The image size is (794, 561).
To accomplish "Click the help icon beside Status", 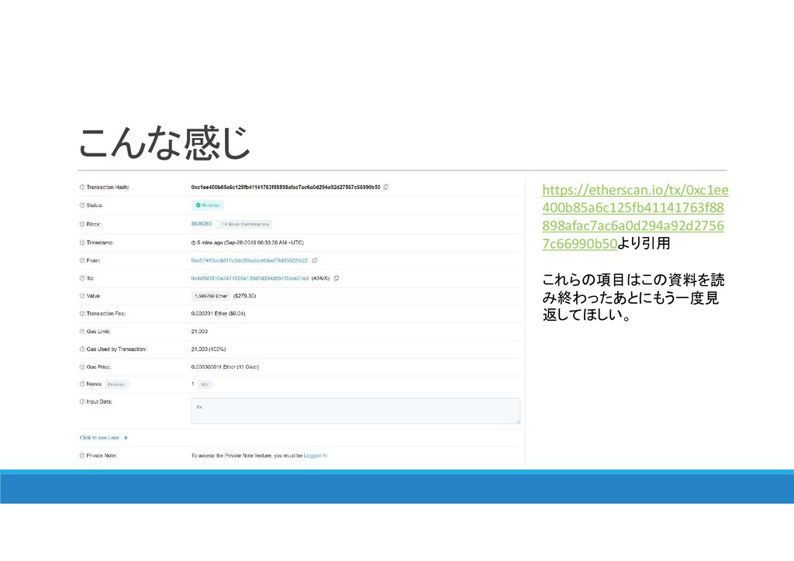I will [82, 205].
